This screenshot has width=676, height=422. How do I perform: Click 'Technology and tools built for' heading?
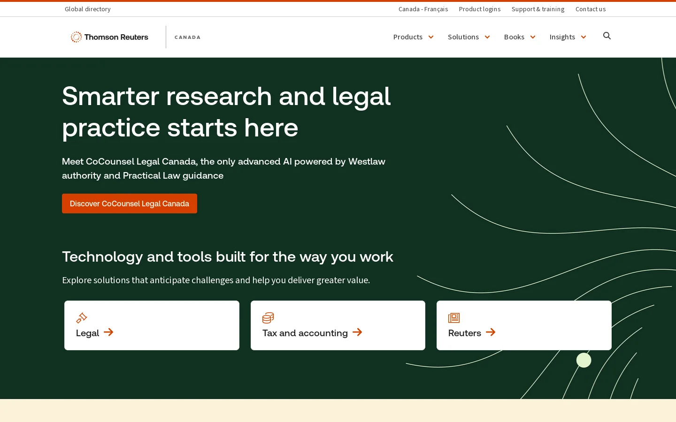coord(228,256)
